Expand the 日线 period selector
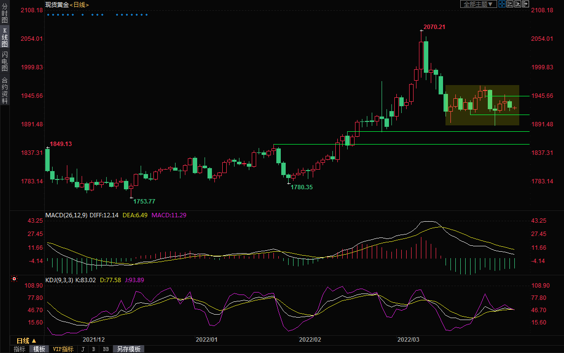 [x=26, y=340]
